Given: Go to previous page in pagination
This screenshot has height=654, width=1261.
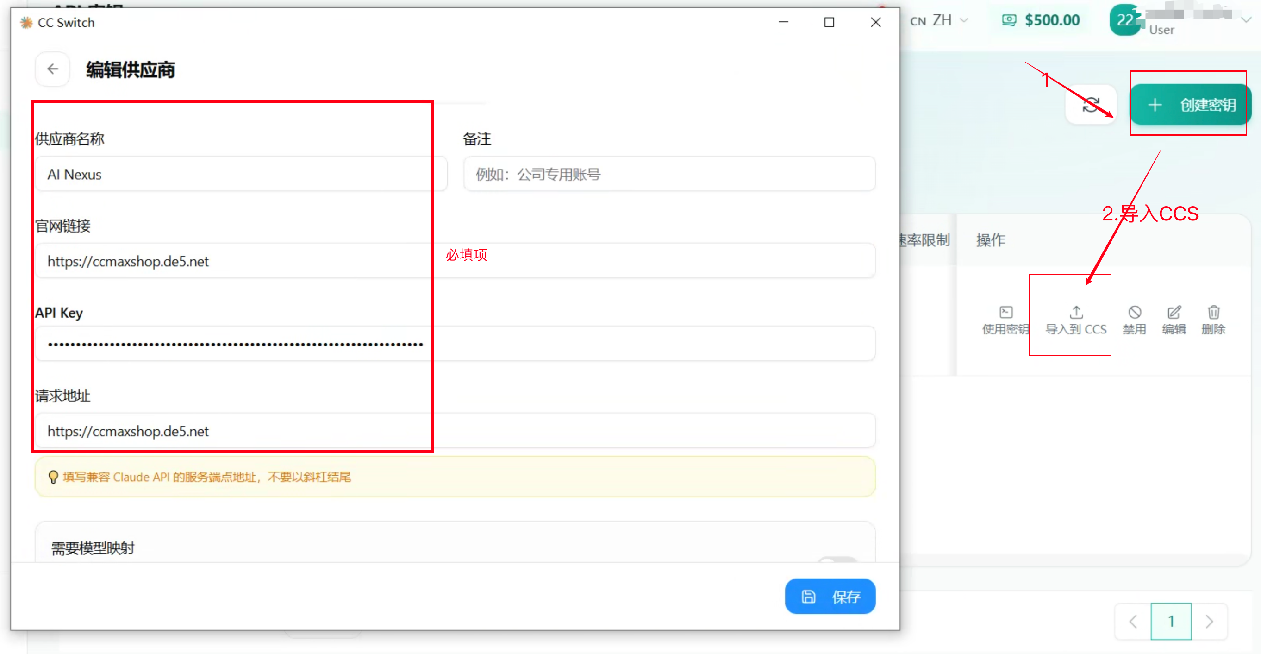Looking at the screenshot, I should (1133, 622).
